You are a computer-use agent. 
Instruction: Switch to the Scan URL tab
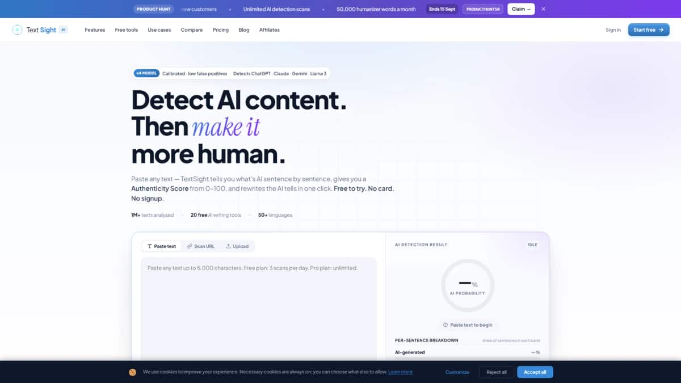[201, 246]
